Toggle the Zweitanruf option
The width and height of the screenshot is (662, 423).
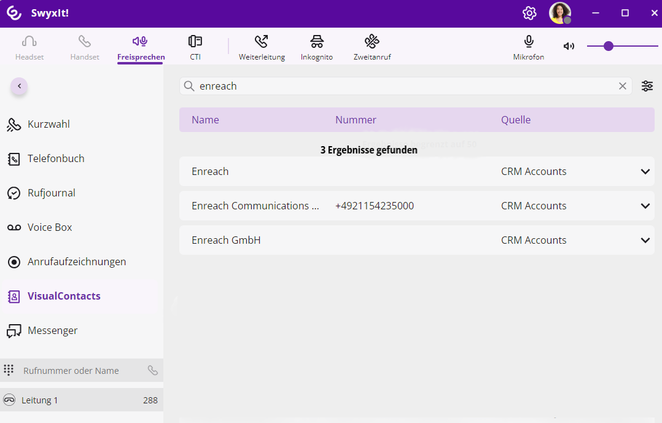[x=372, y=47]
